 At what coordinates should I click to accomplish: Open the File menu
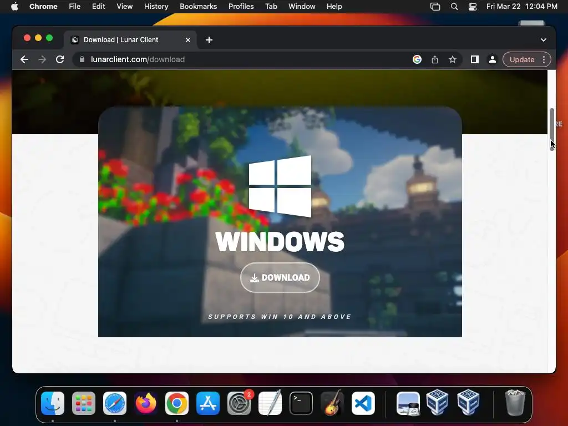click(x=75, y=6)
